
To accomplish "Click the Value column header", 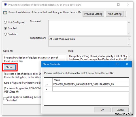I will point(91,80).
